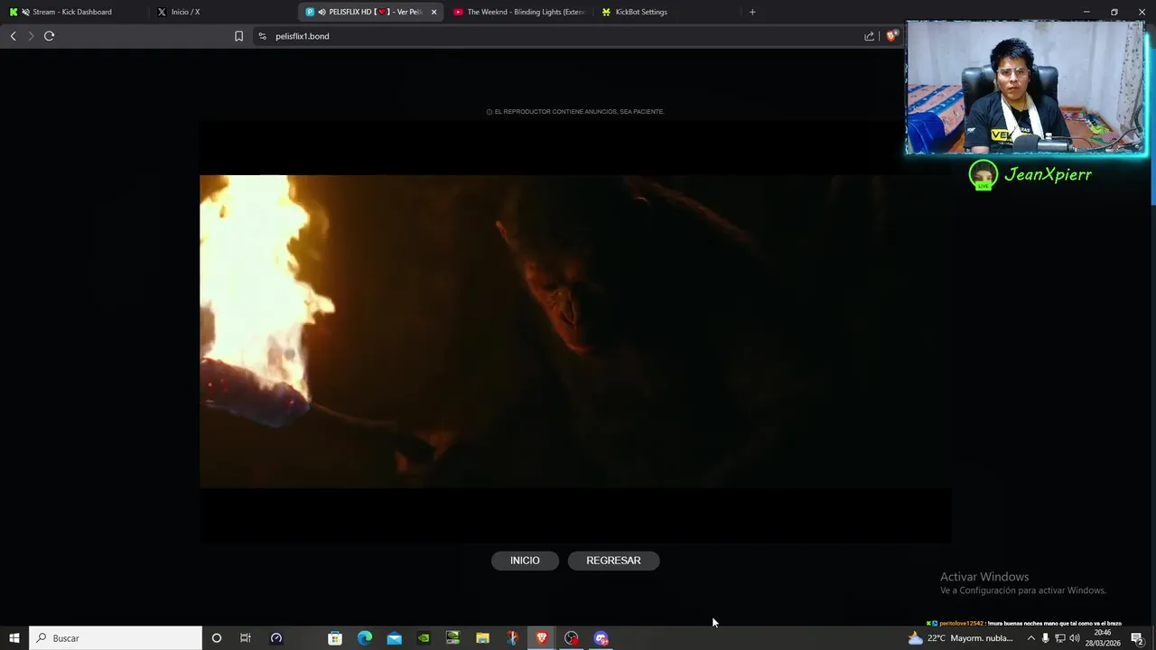Open File Explorer from taskbar
The image size is (1156, 650).
(x=482, y=638)
